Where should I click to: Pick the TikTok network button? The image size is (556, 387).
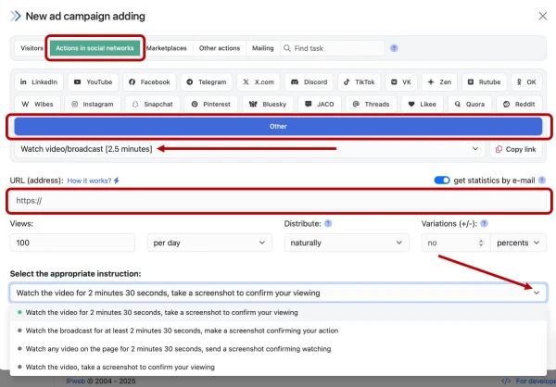click(x=360, y=82)
